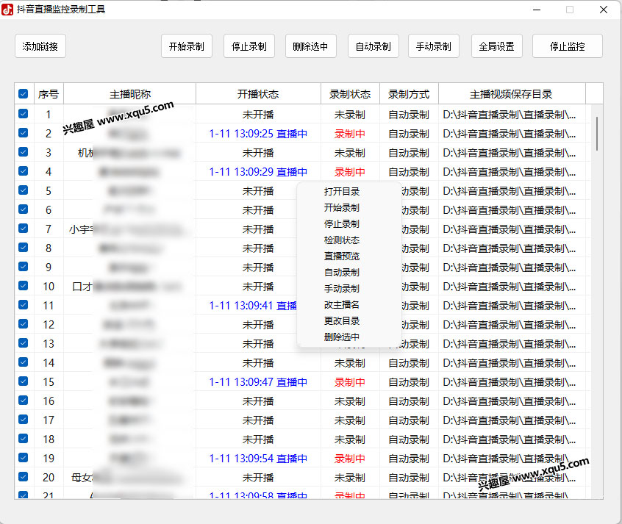Viewport: 622px width, 524px height.
Task: Select 手动录制 in the context menu
Action: (342, 288)
